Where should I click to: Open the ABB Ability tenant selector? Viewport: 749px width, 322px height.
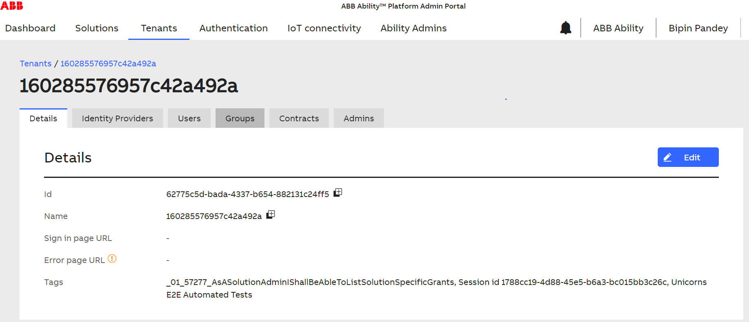618,28
